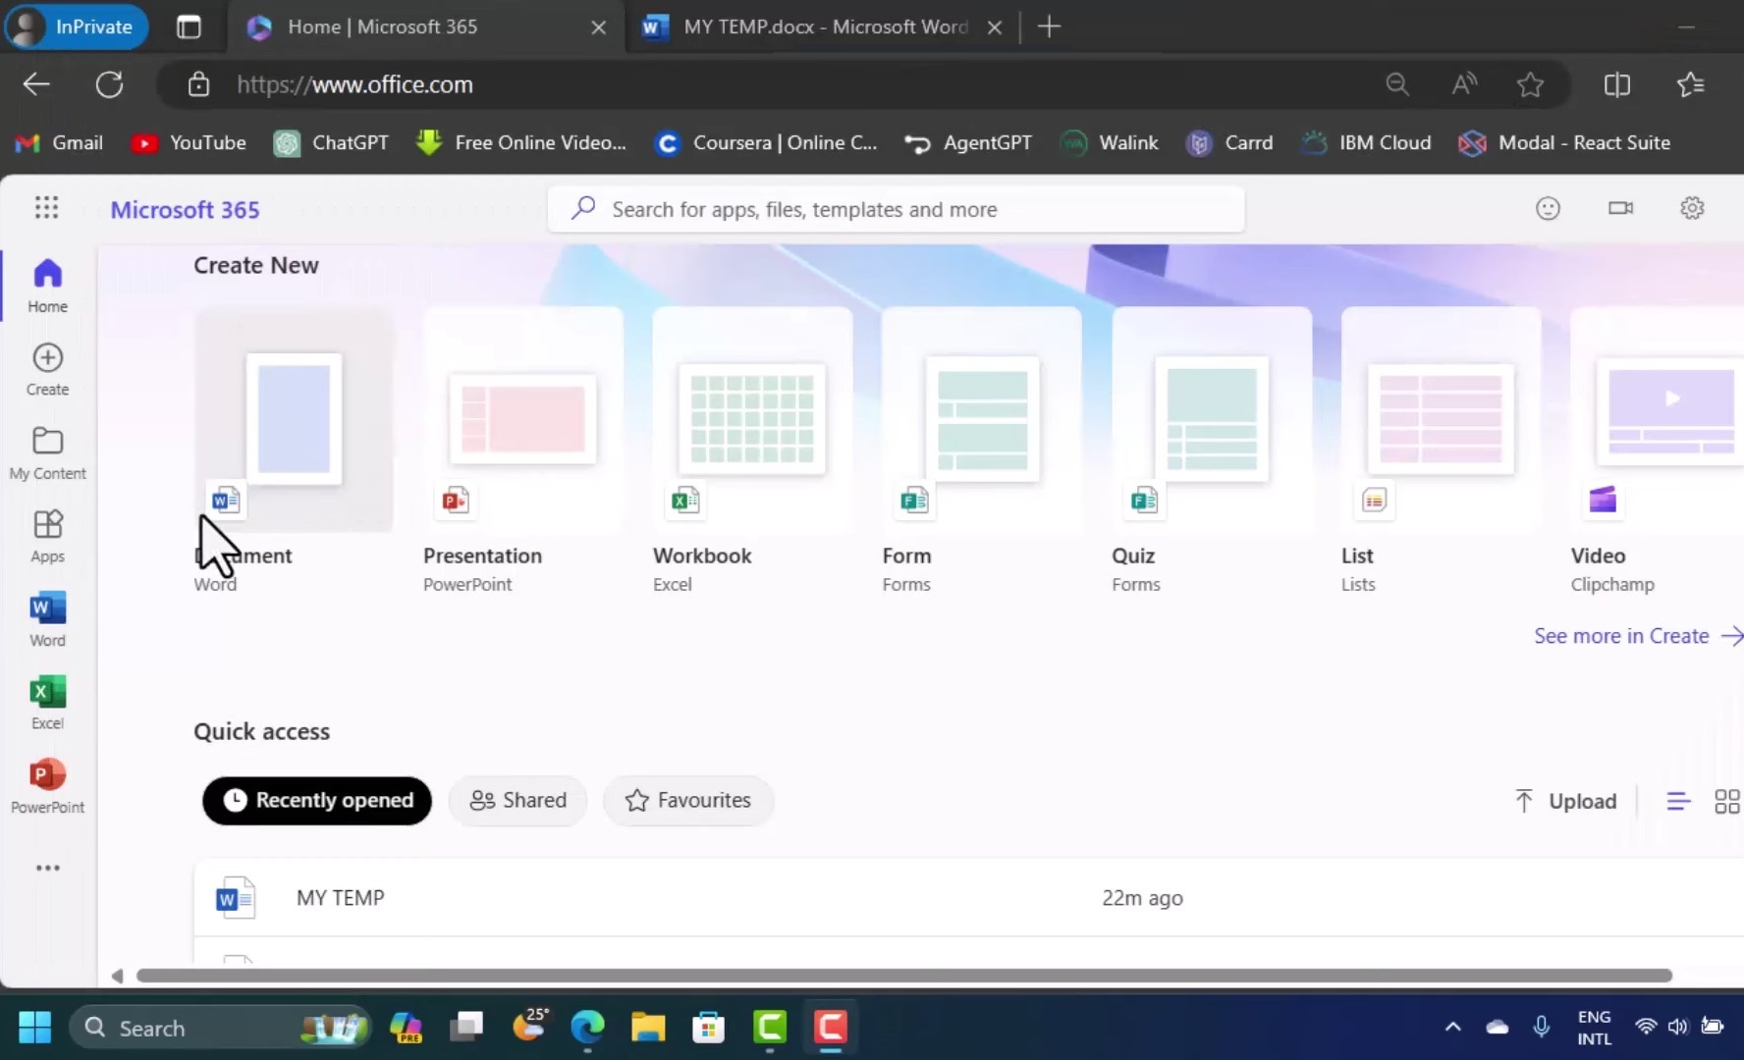Launch Excel from the left sidebar
1744x1060 pixels.
(47, 703)
